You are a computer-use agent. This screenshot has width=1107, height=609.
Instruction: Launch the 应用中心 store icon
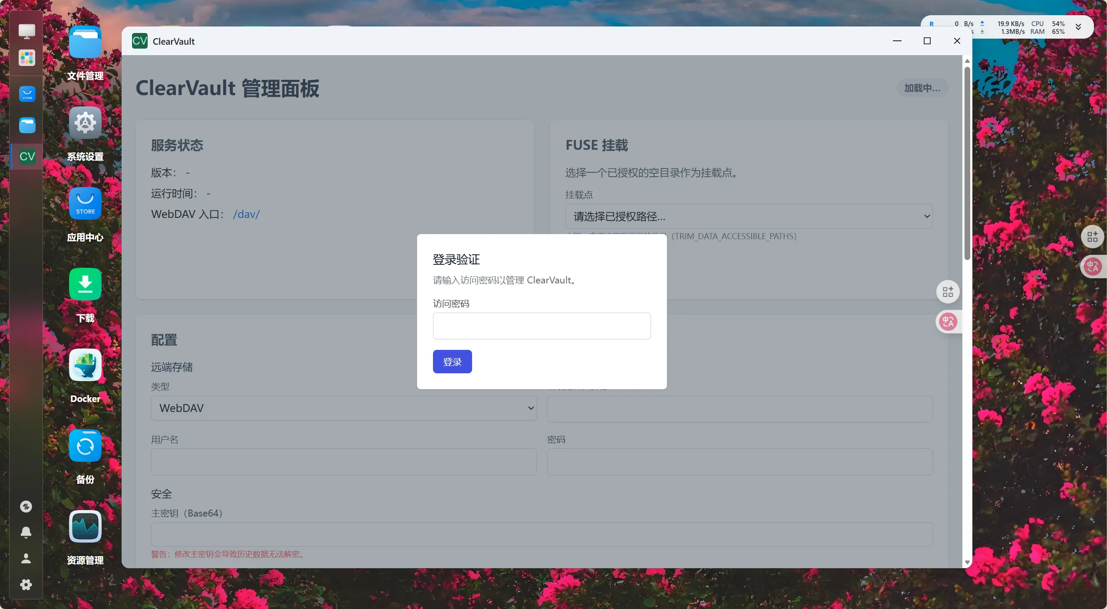(x=85, y=204)
